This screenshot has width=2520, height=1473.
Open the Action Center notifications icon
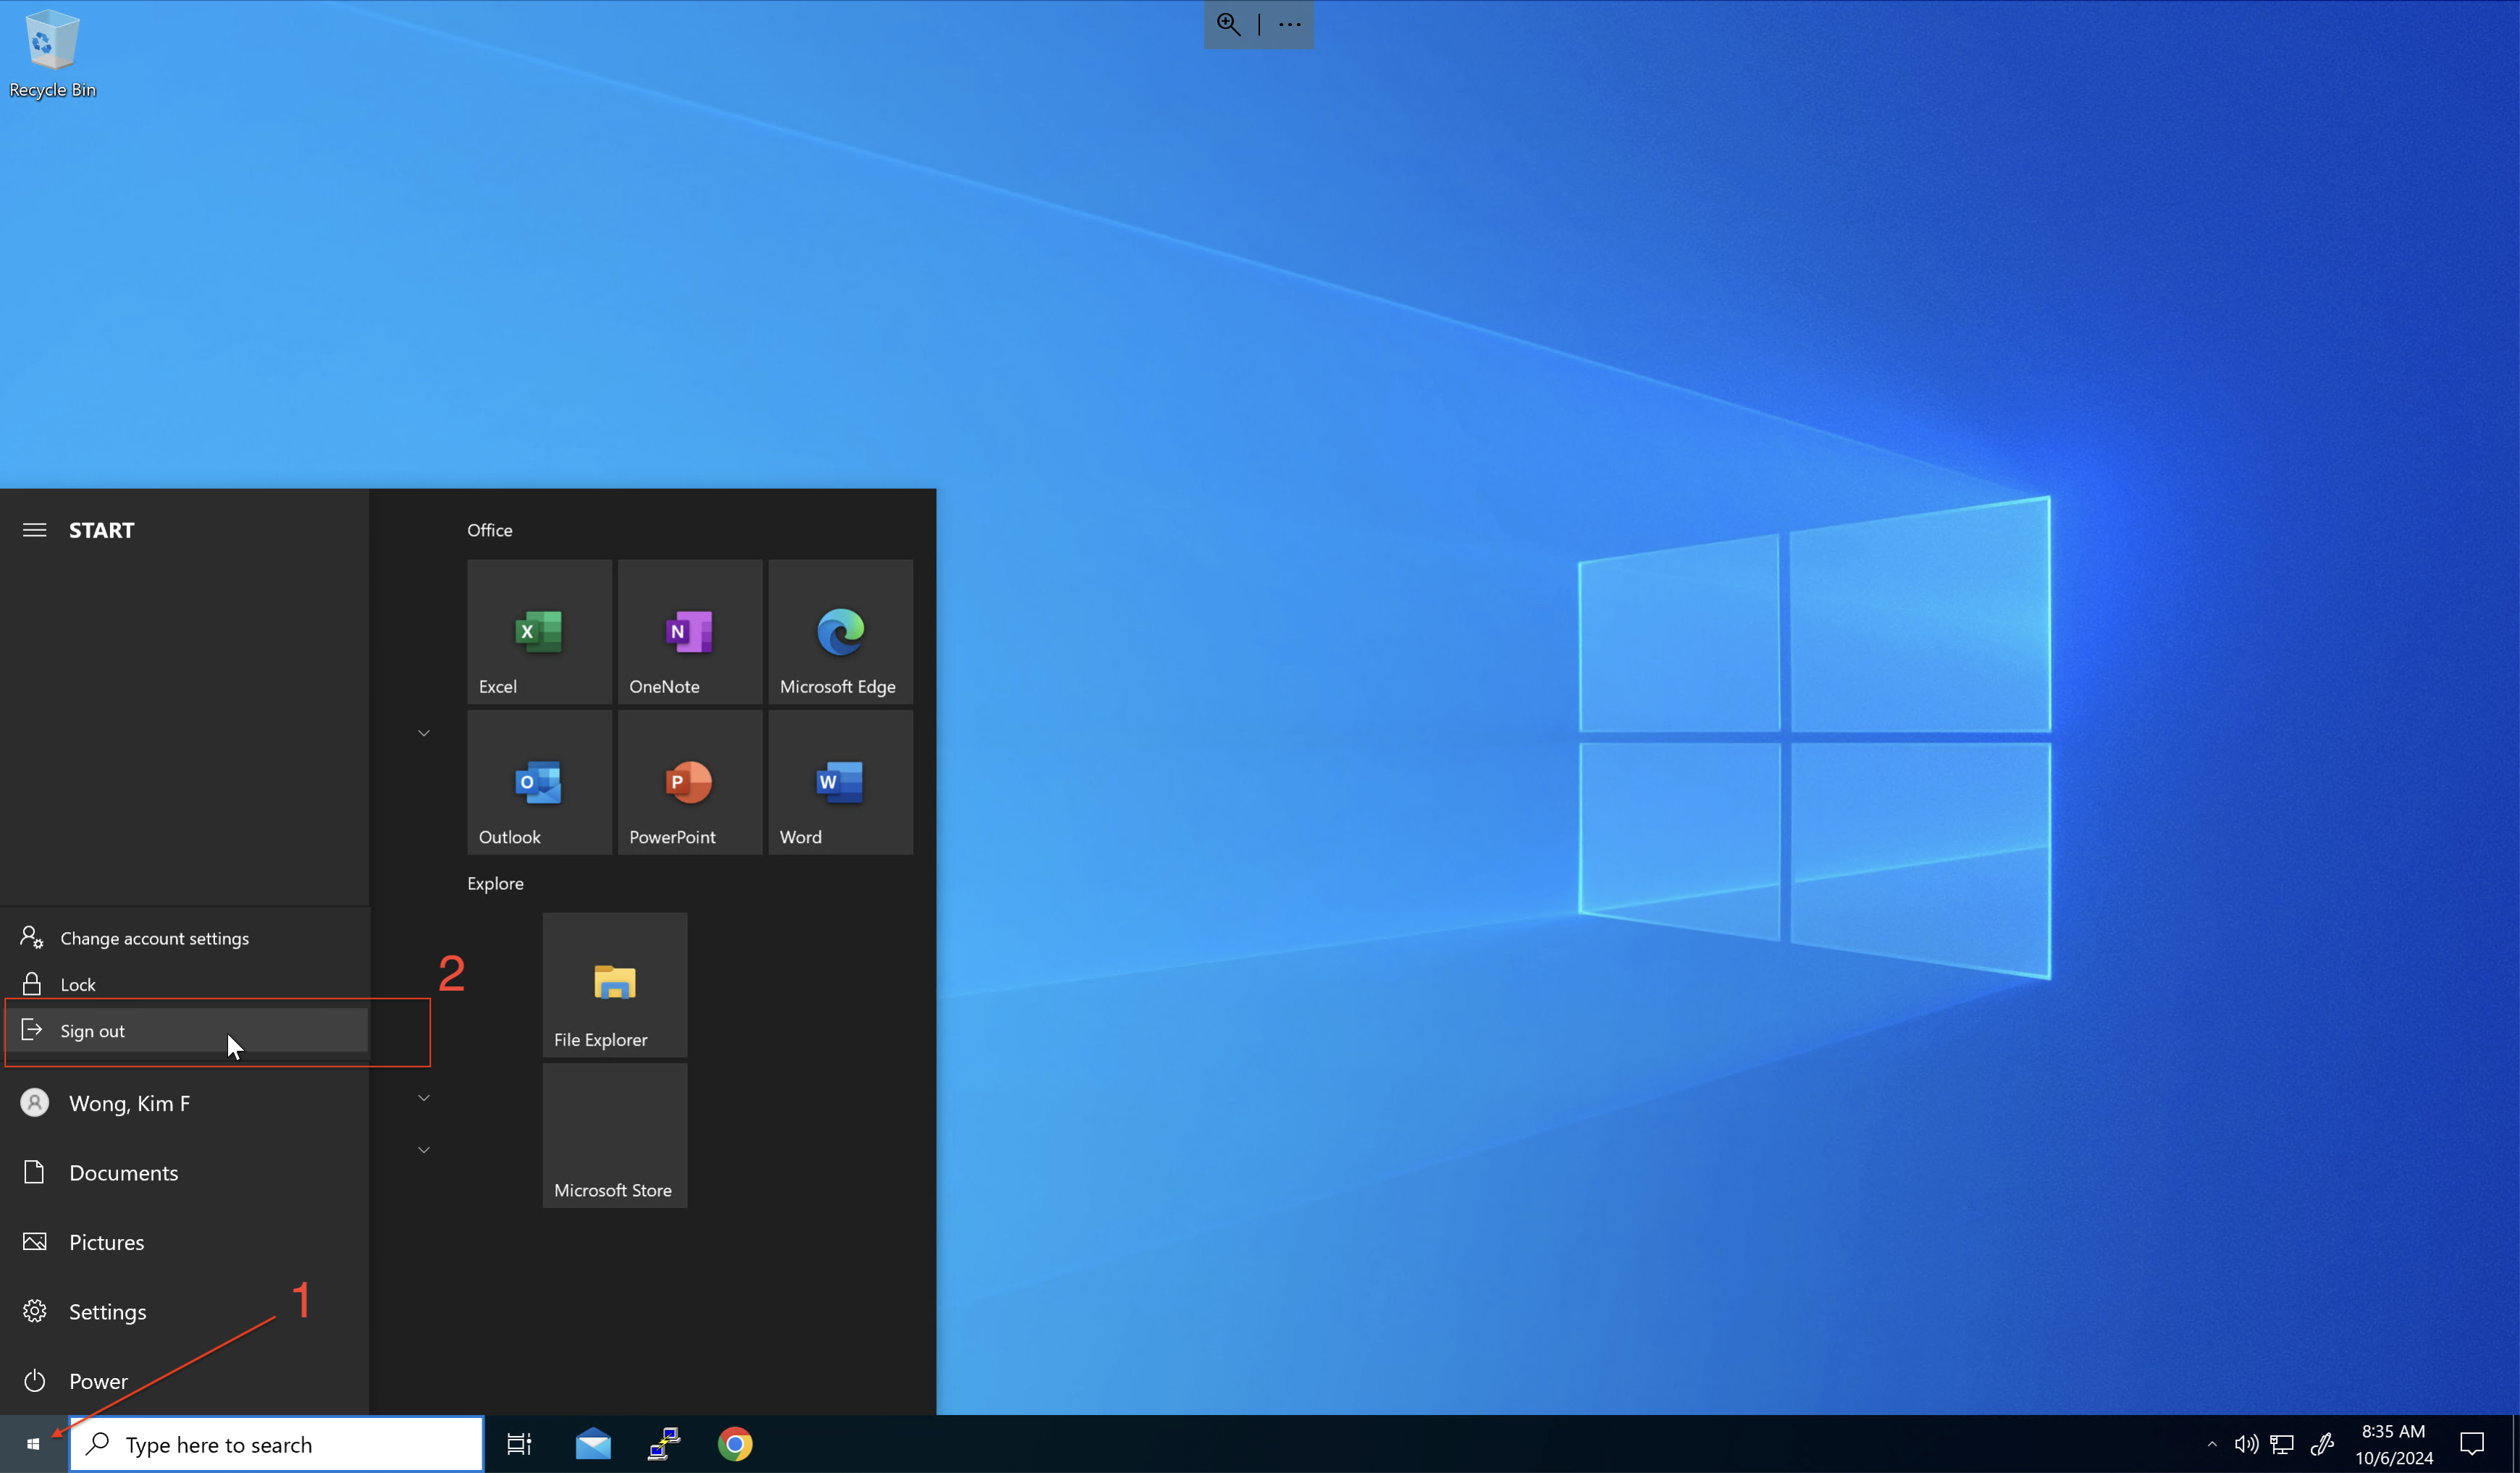tap(2472, 1444)
